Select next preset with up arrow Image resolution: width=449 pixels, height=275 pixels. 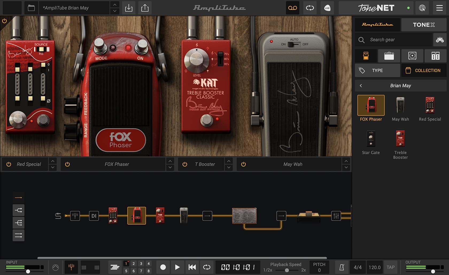[x=115, y=5]
